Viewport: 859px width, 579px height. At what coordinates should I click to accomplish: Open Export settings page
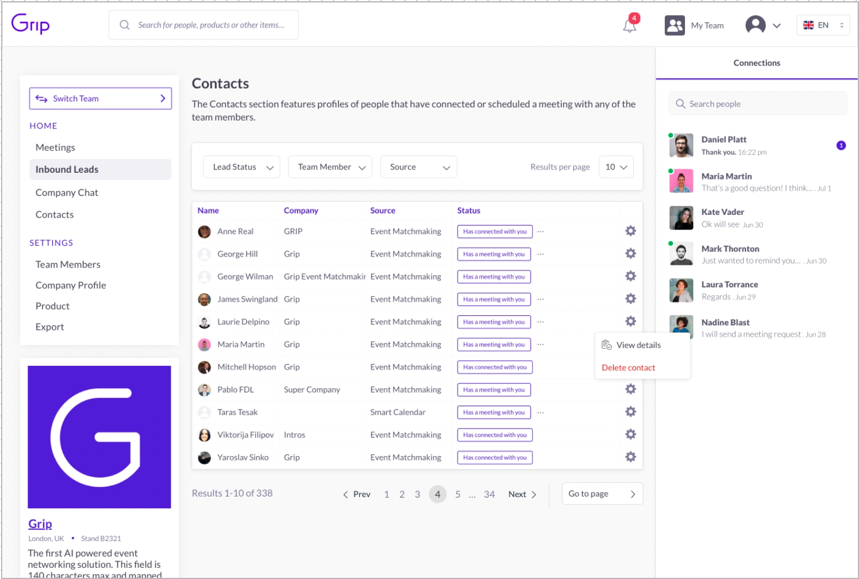pos(50,327)
